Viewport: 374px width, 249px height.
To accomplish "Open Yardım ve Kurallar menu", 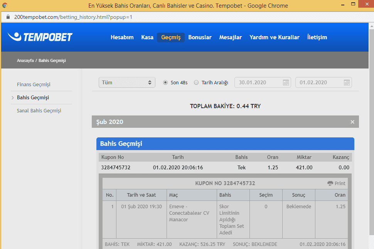I will [x=274, y=37].
